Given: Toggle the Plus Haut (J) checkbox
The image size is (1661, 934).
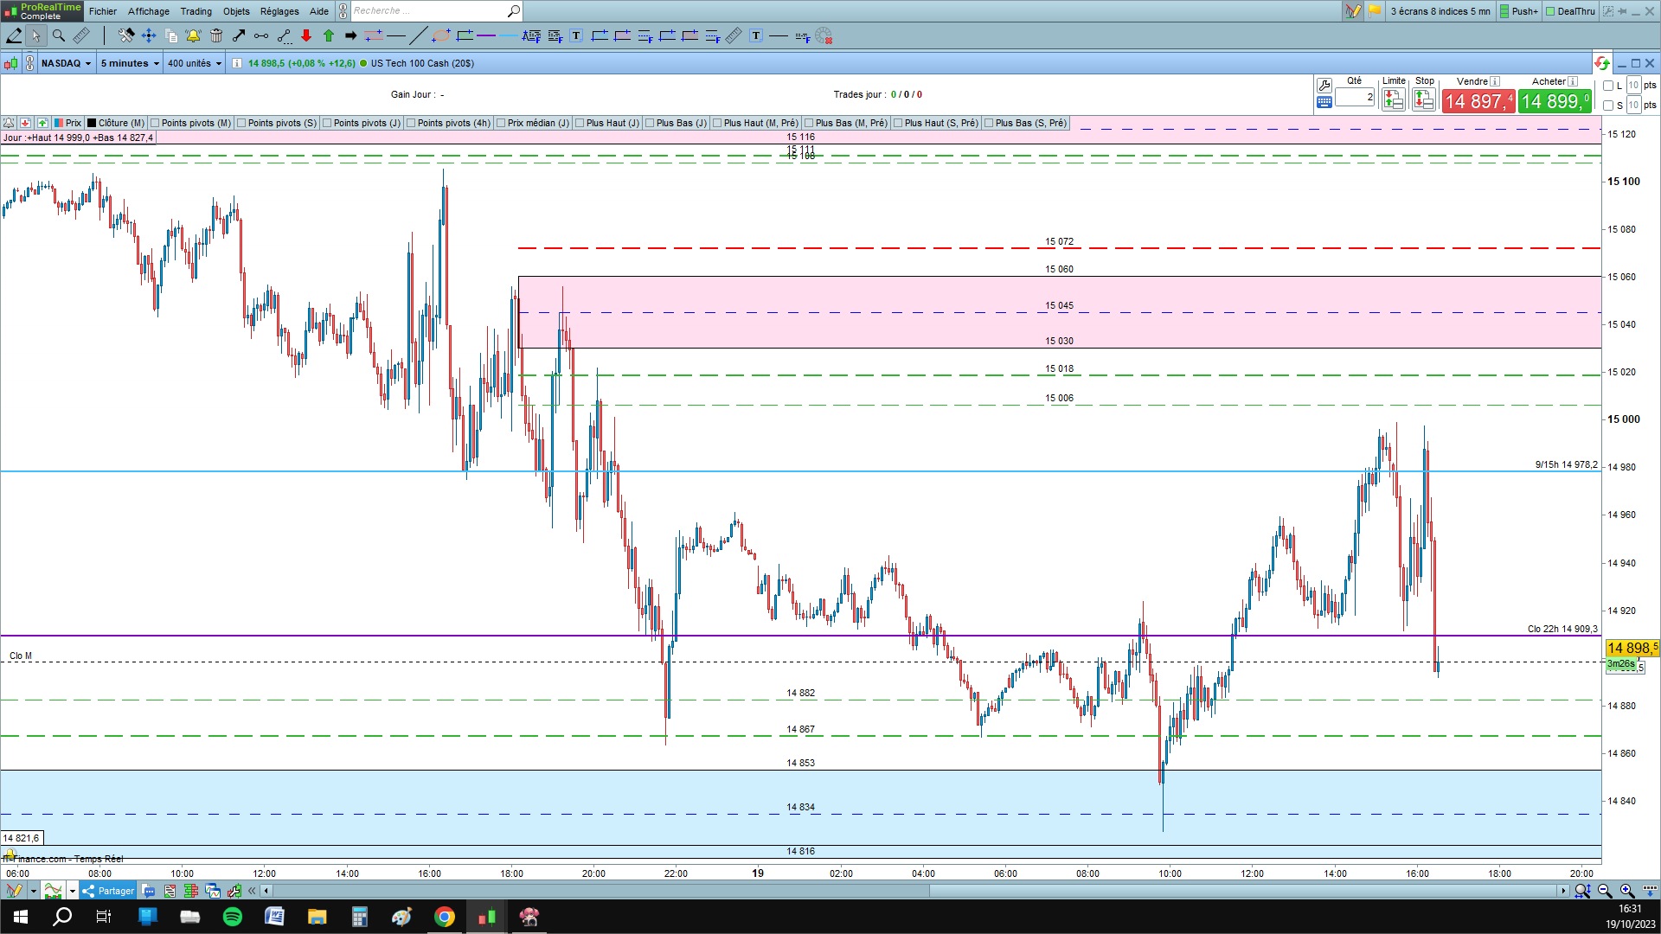Looking at the screenshot, I should pyautogui.click(x=580, y=123).
